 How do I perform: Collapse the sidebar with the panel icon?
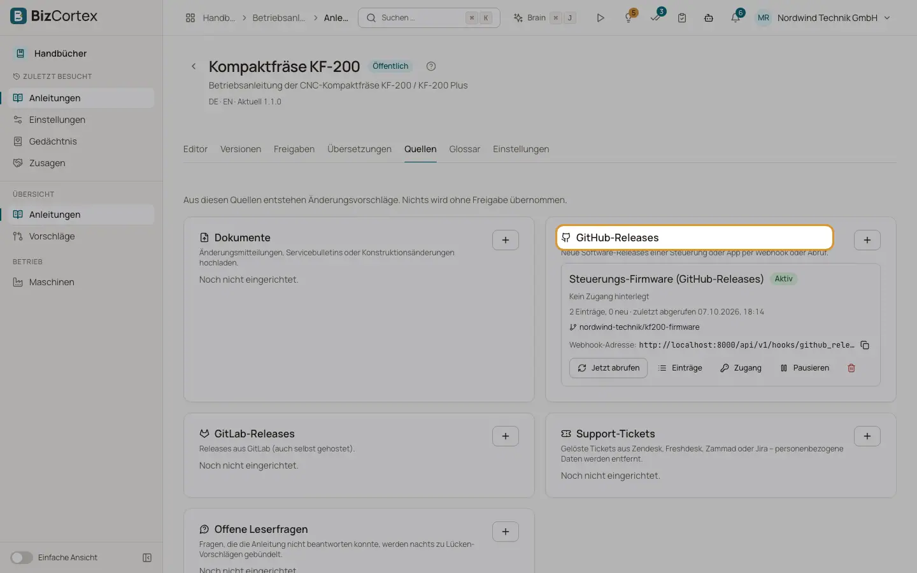point(147,558)
